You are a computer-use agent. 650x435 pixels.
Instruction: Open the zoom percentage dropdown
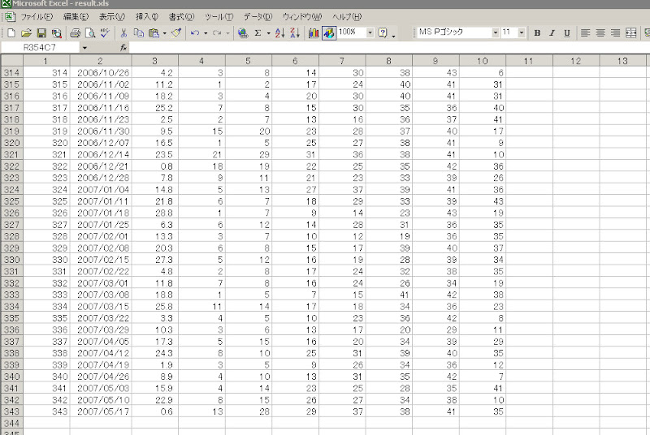(370, 32)
